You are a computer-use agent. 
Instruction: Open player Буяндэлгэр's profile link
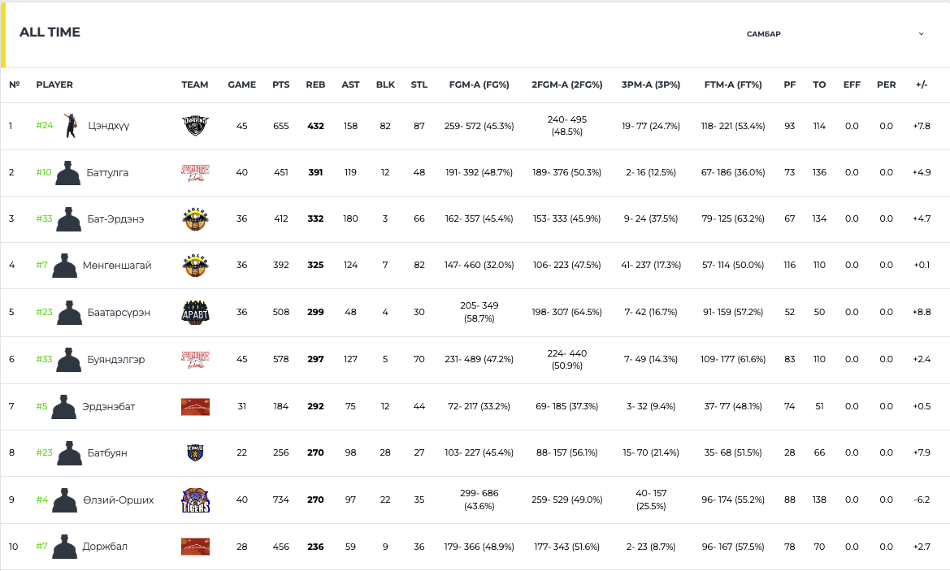(x=115, y=360)
